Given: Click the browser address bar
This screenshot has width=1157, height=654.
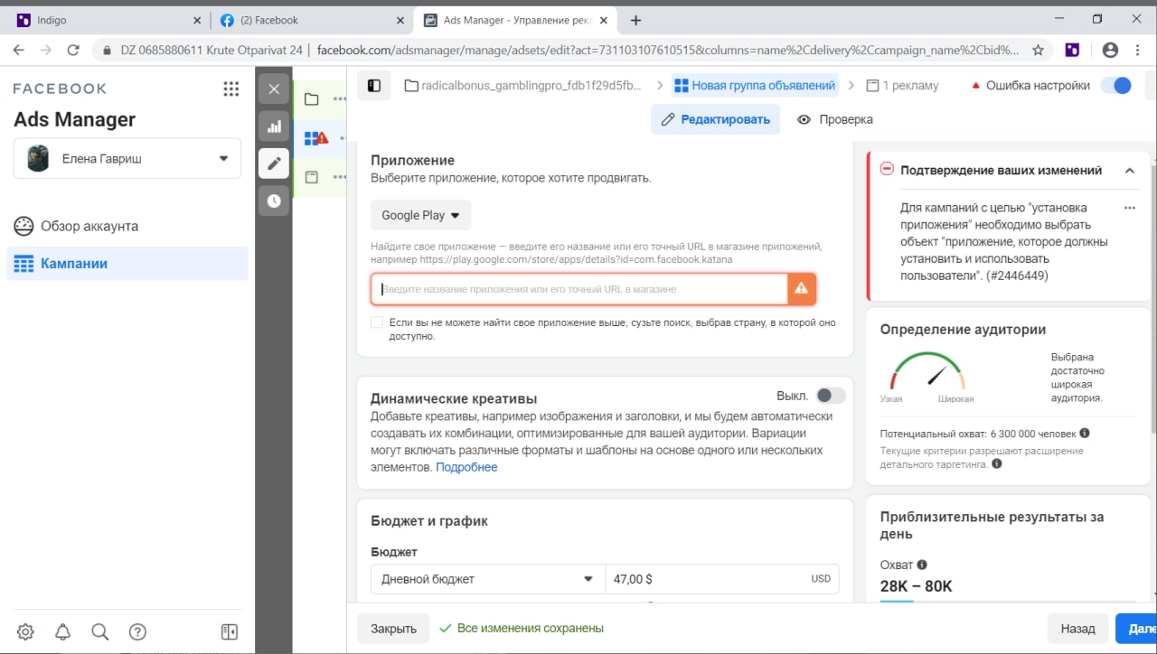Looking at the screenshot, I should [x=569, y=50].
